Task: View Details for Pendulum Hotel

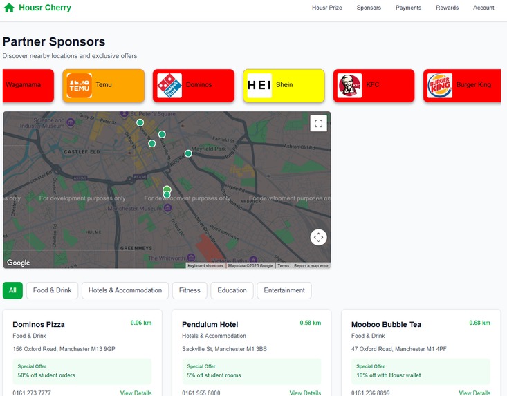Action: coord(305,393)
